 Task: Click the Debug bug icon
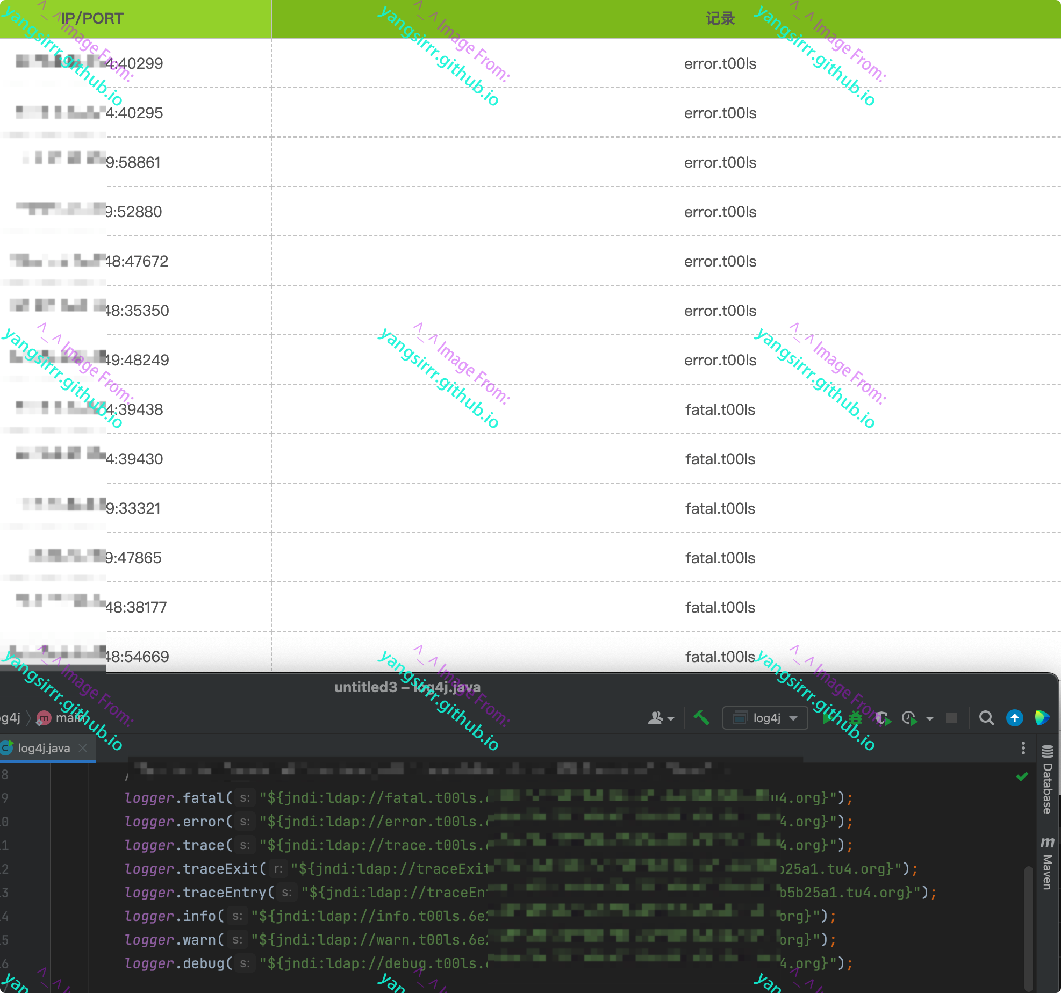pos(855,718)
